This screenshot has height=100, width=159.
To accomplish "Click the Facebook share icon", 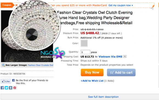I will click(2, 88).
